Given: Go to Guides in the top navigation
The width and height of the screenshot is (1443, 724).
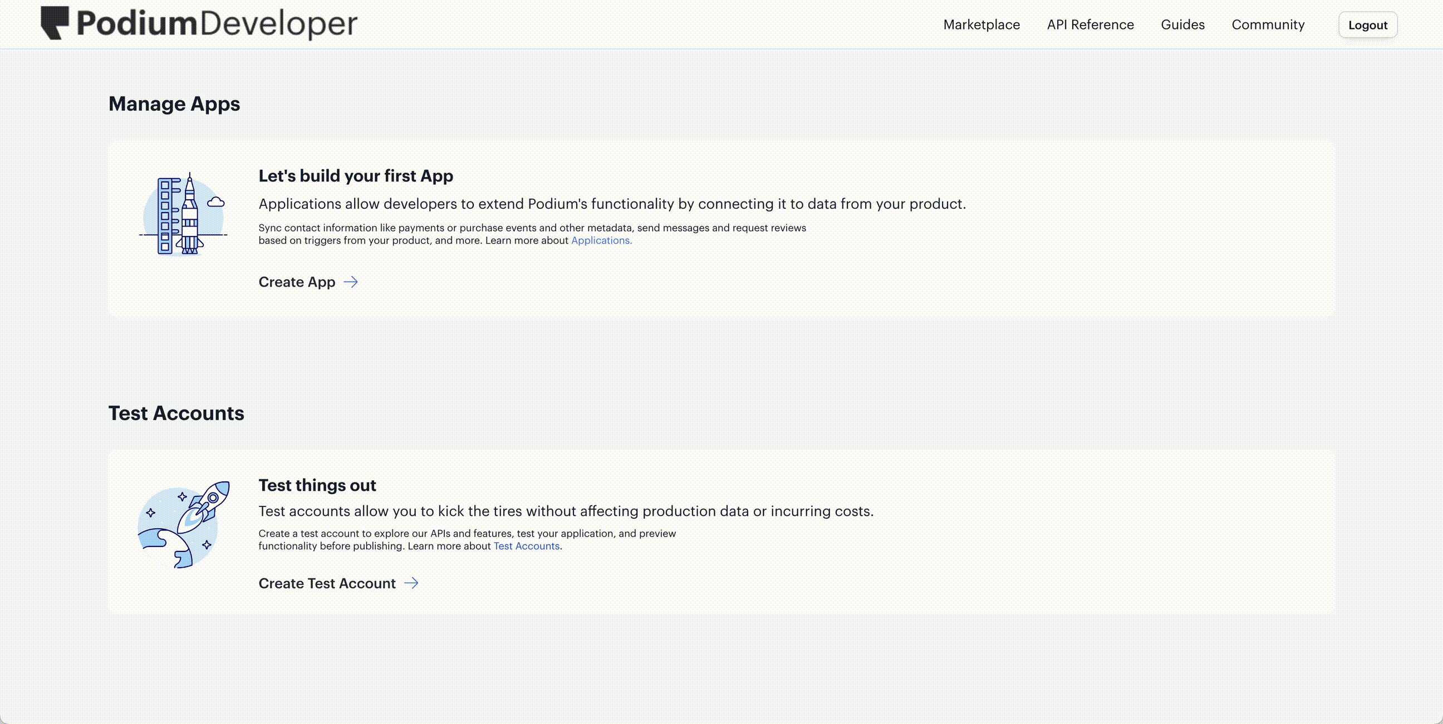Looking at the screenshot, I should pyautogui.click(x=1182, y=24).
